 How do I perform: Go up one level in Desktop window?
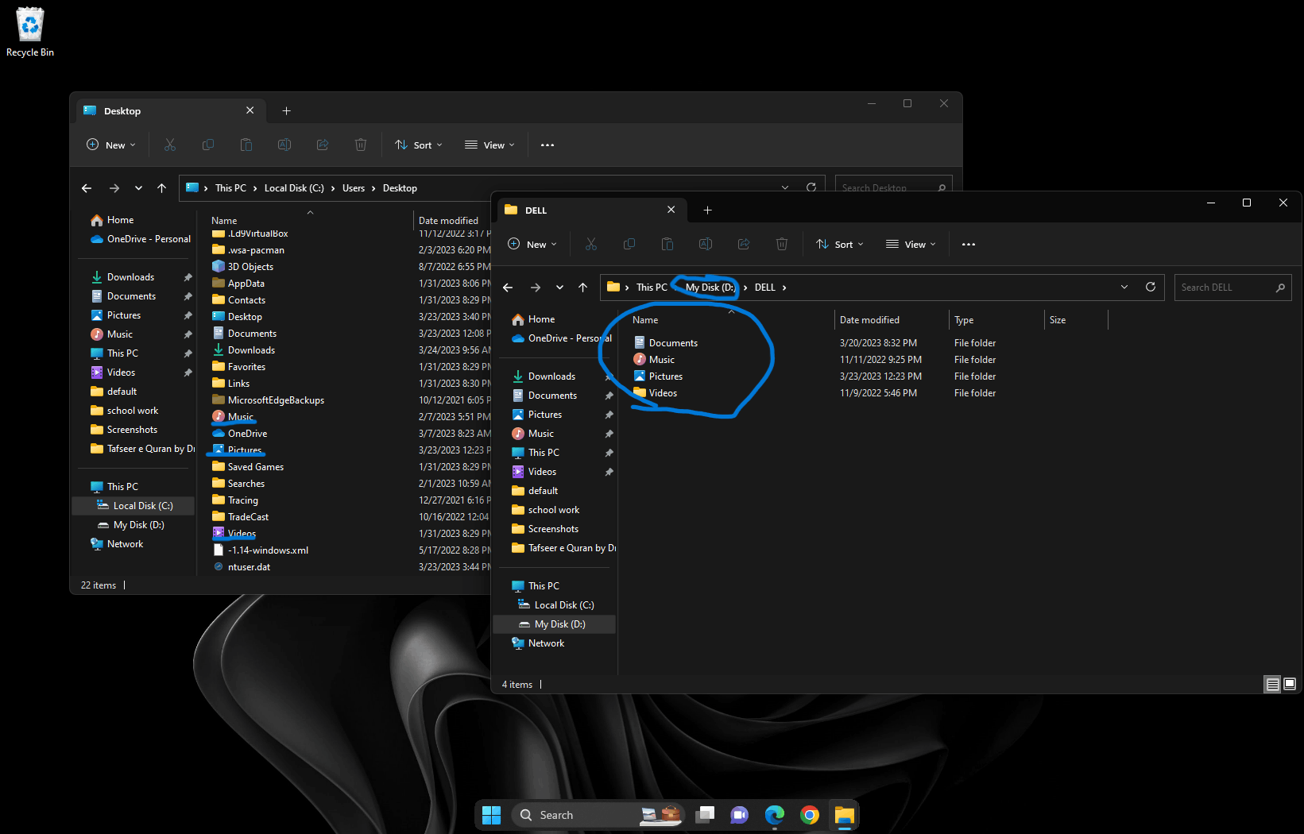tap(161, 188)
